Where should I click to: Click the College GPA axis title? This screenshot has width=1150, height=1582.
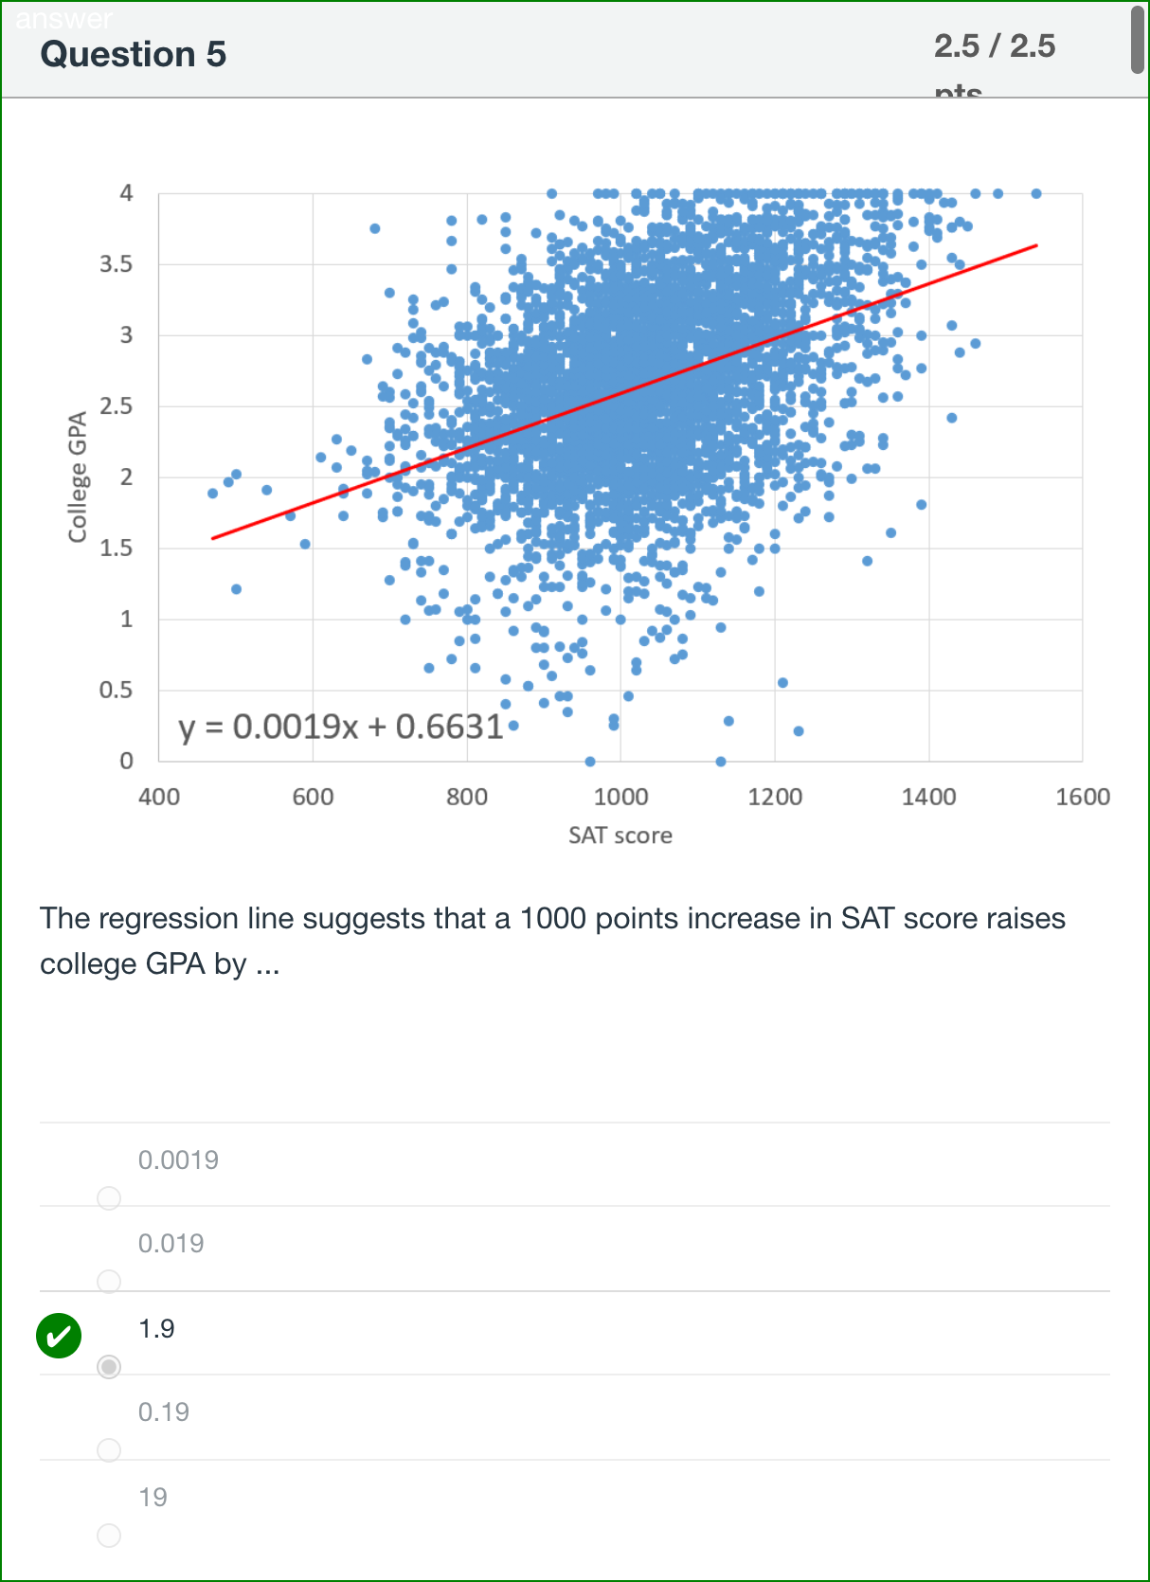click(78, 476)
